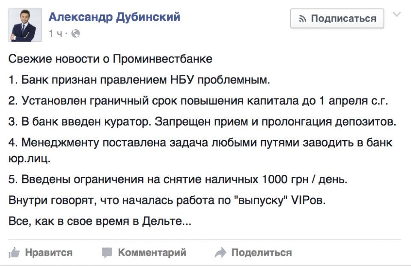The height and width of the screenshot is (266, 411).
Task: Click the line 'В банк введен куратор'
Action: [202, 121]
